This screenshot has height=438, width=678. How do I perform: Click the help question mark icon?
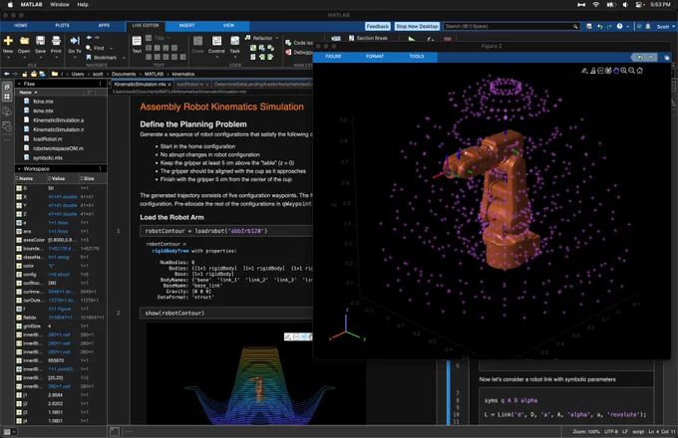point(619,26)
